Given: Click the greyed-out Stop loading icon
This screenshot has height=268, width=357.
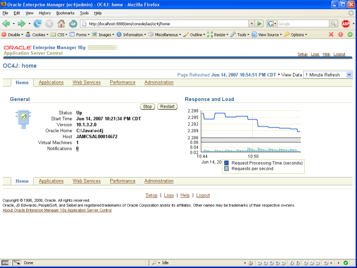Looking at the screenshot, I should 49,23.
